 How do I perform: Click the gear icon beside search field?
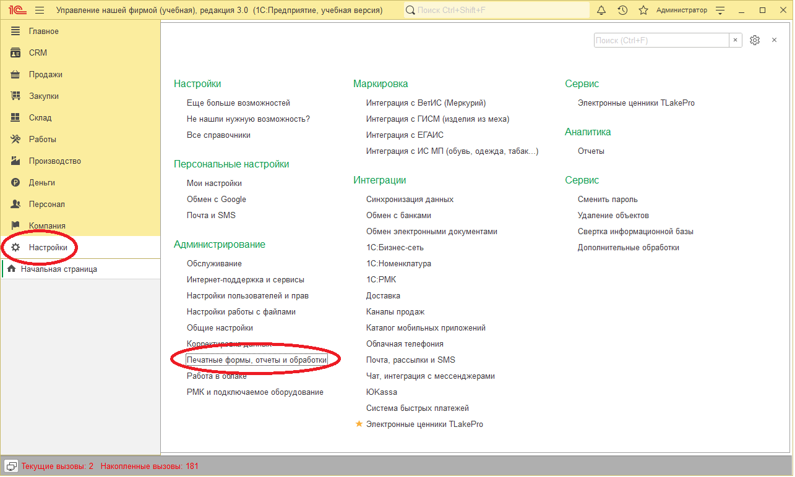point(754,40)
